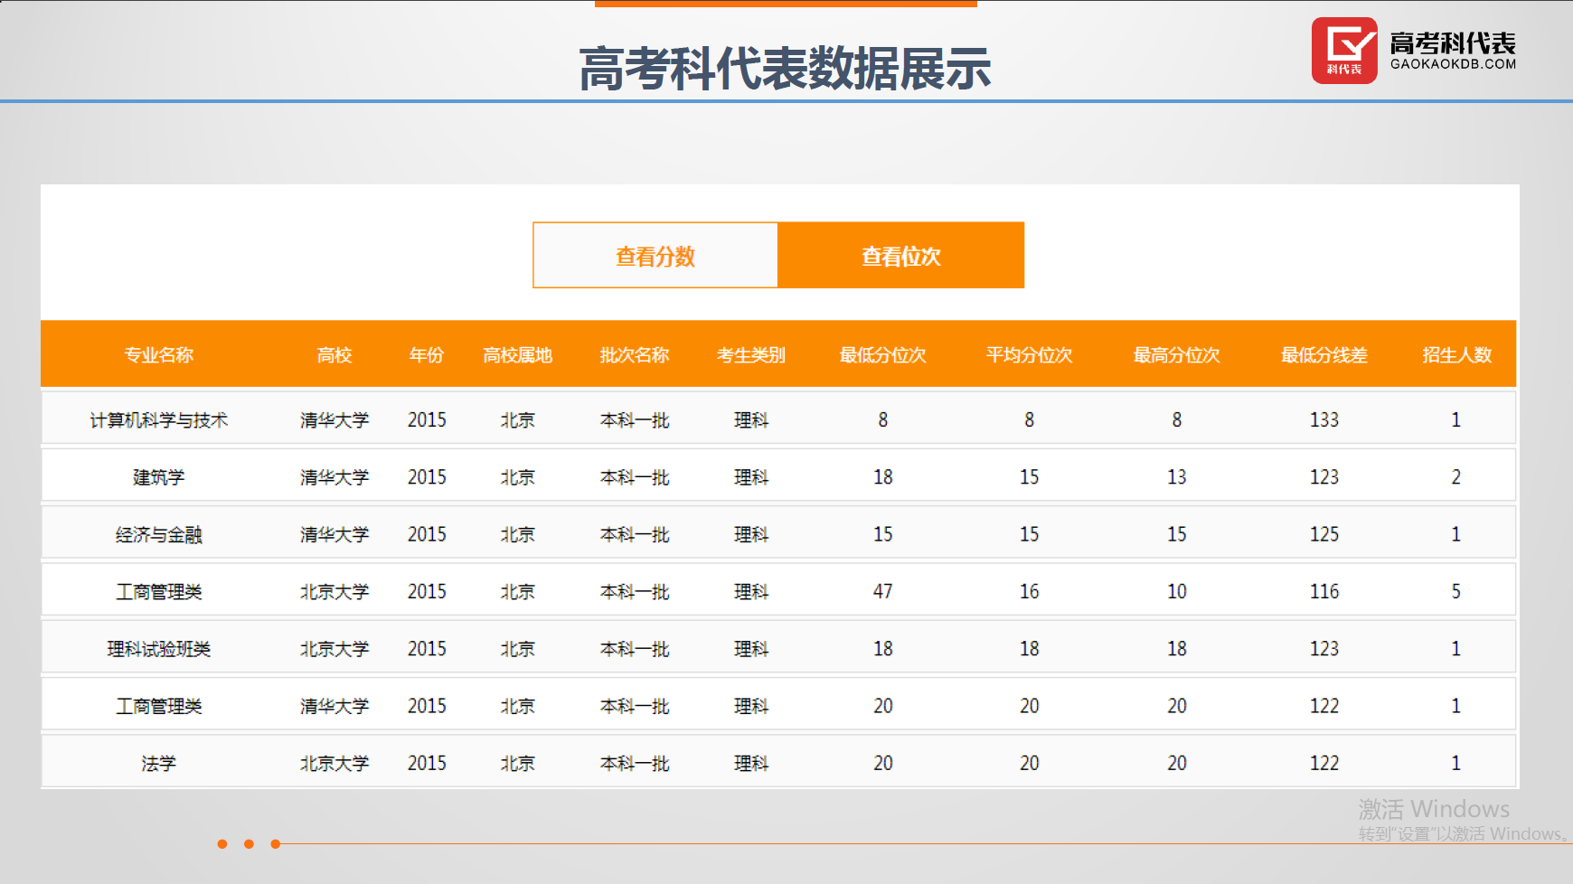Sort by 专业名称 column header
Screen dimensions: 1573x884
click(x=159, y=355)
